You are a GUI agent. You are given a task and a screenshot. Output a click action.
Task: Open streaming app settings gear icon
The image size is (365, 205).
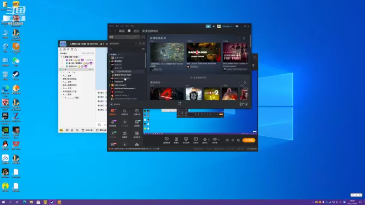coord(238,140)
